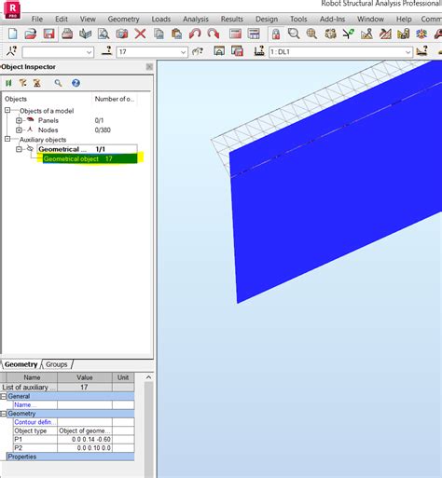
Task: Switch to the Groups tab
Action: 56,364
